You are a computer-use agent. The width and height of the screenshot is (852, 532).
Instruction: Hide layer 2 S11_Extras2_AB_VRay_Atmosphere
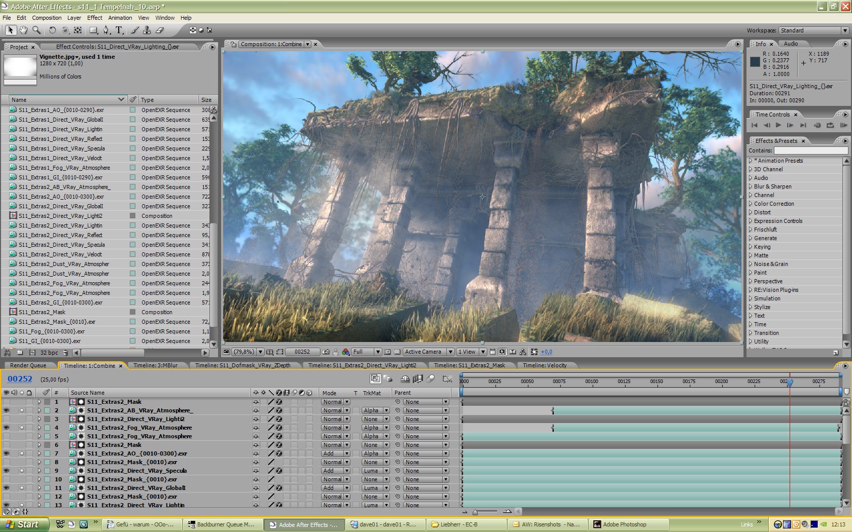point(6,410)
